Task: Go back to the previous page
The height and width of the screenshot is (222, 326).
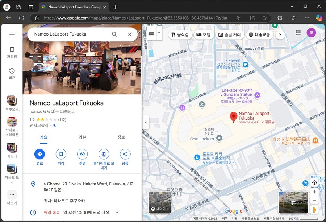Action: 9,18
